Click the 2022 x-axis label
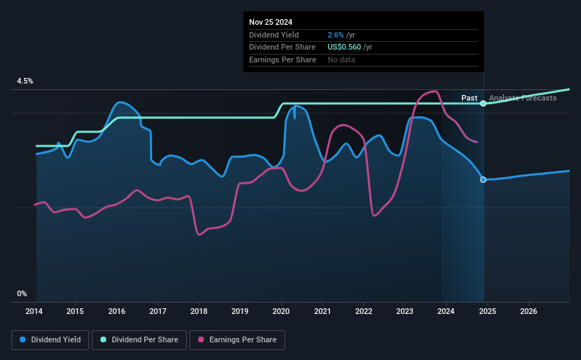 click(364, 311)
